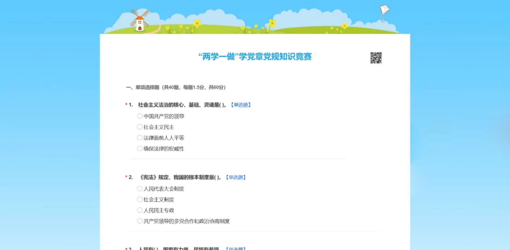Image resolution: width=510 pixels, height=250 pixels.
Task: Click the quiz title “两学一做”学党章党规知识竞赛
Action: (x=255, y=57)
